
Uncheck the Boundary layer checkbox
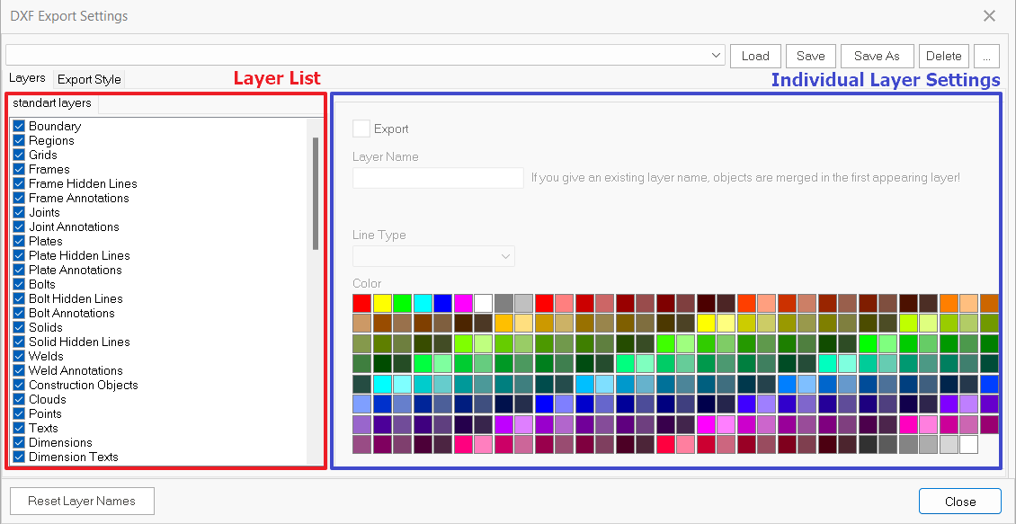(19, 127)
